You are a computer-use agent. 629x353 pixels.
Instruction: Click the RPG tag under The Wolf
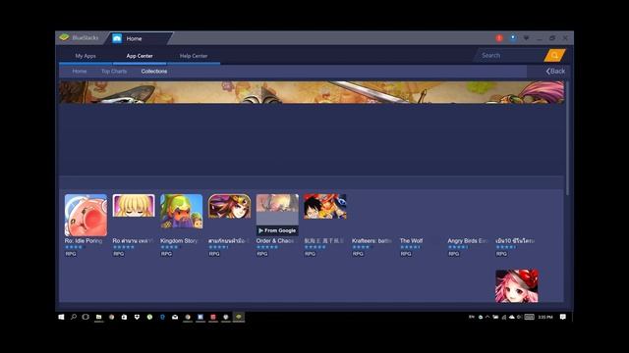[x=406, y=254]
